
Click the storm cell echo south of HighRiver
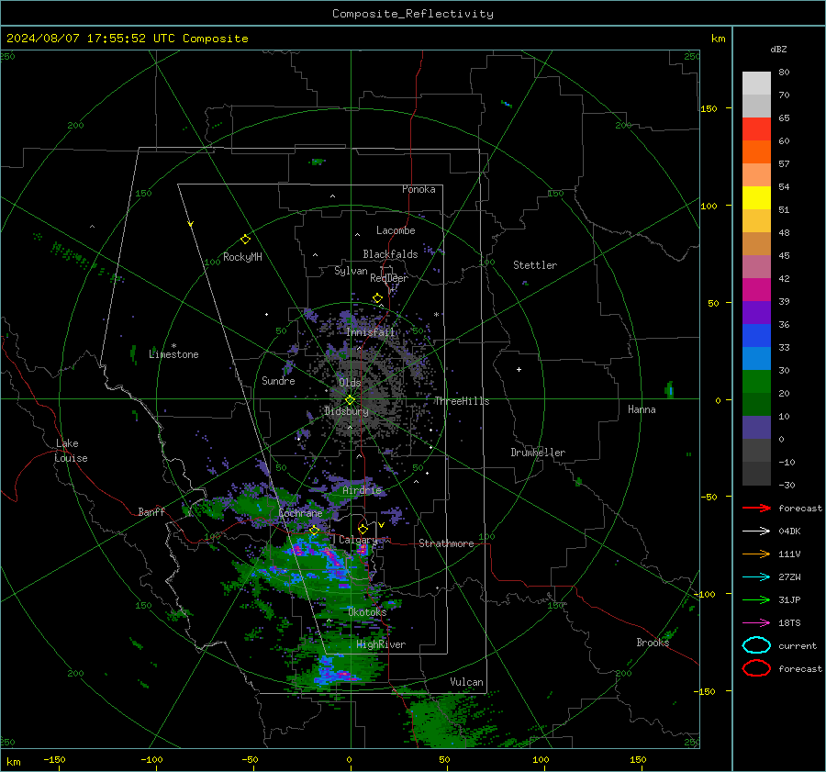point(337,674)
